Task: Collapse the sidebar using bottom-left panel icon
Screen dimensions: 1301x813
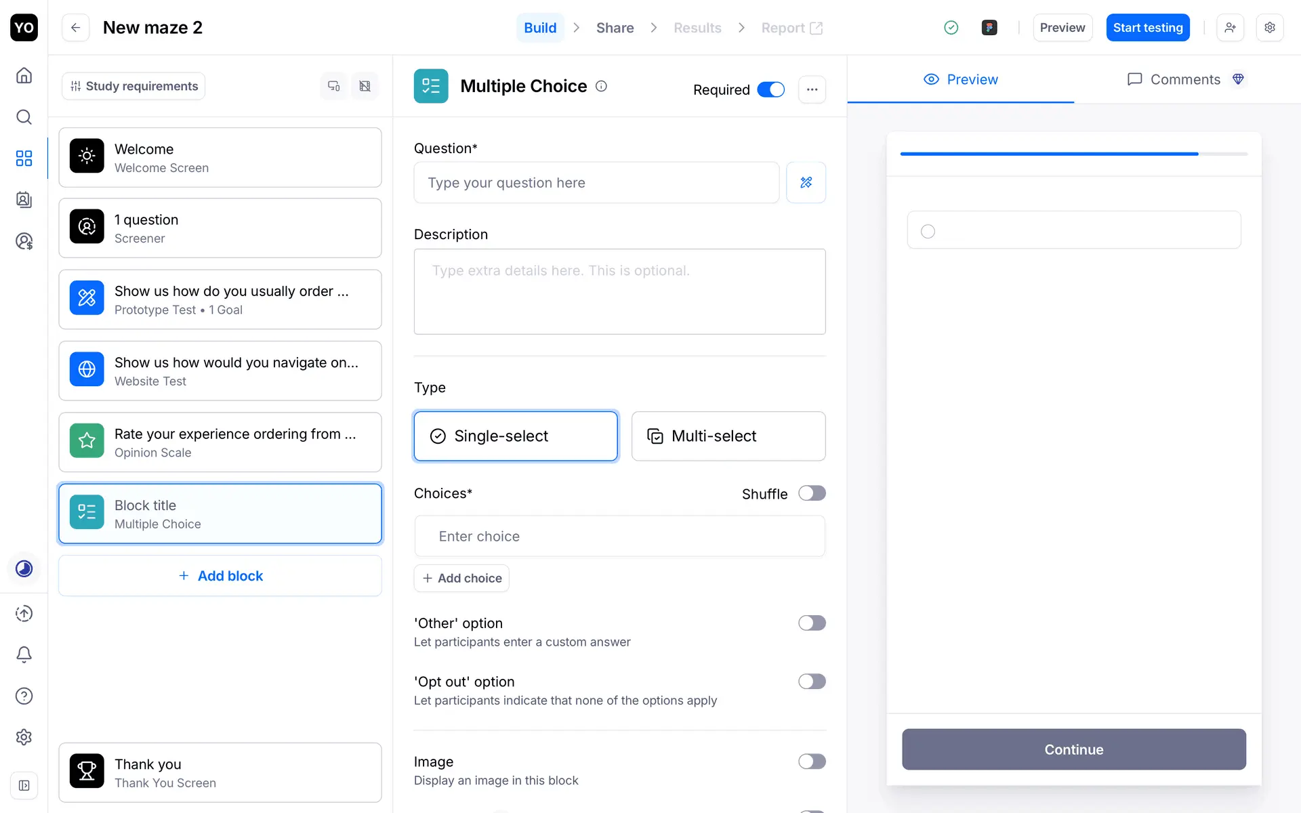Action: pos(24,785)
